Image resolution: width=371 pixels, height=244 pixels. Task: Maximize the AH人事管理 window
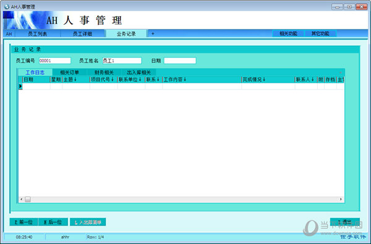[349, 7]
